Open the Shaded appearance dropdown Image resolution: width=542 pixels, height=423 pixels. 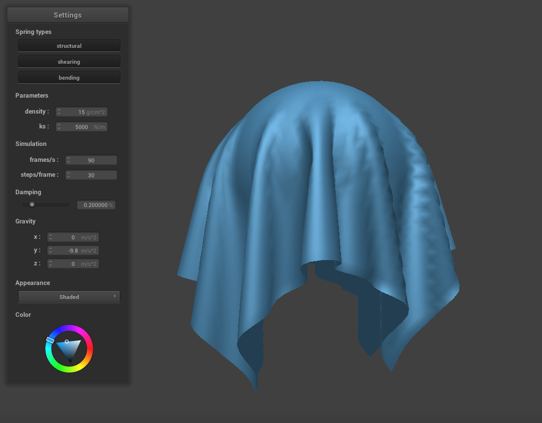(x=69, y=297)
